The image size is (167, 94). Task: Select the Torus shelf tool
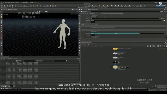pos(10,5)
